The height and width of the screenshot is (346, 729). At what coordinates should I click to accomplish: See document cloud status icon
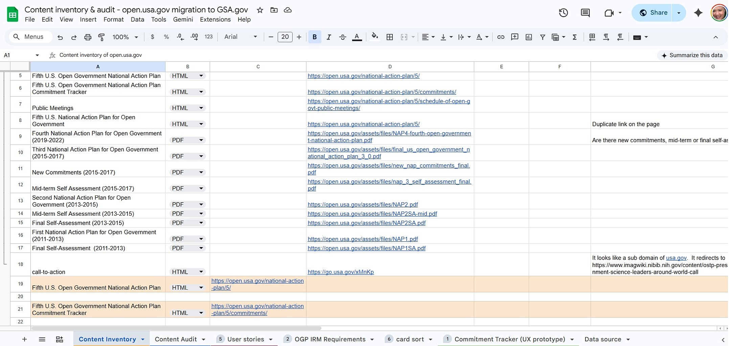pyautogui.click(x=288, y=10)
